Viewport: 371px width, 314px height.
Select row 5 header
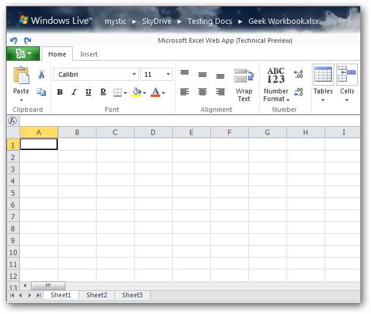13,193
